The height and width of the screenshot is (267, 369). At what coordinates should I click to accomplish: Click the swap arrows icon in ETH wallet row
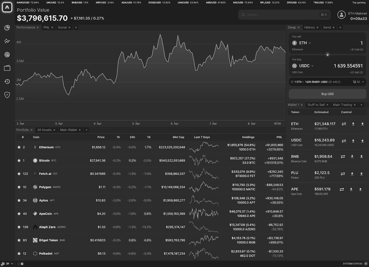[344, 124]
